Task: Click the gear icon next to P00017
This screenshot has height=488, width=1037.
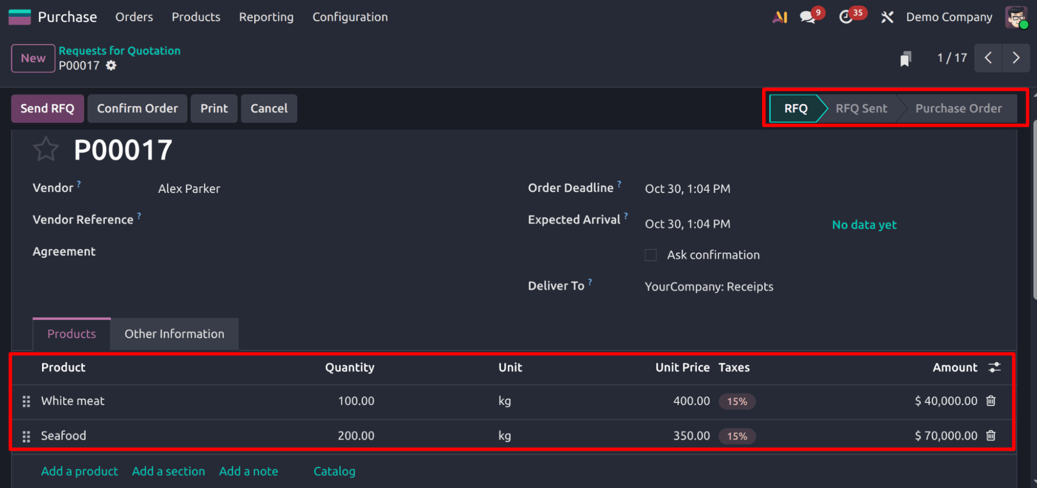Action: (x=111, y=66)
